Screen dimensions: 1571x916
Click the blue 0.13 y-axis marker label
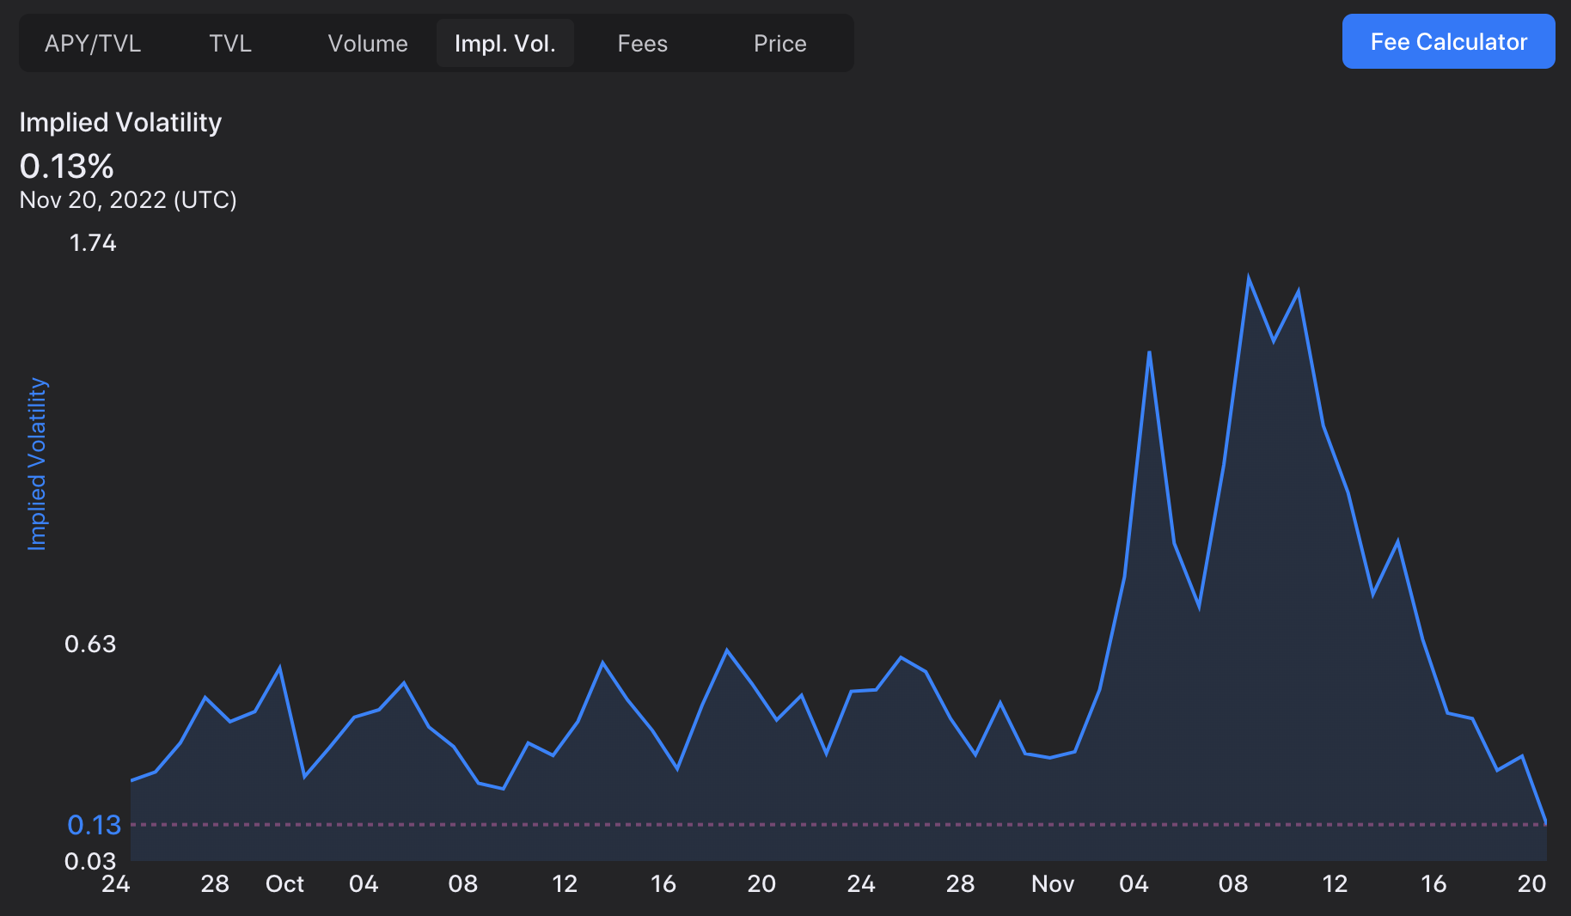coord(94,825)
